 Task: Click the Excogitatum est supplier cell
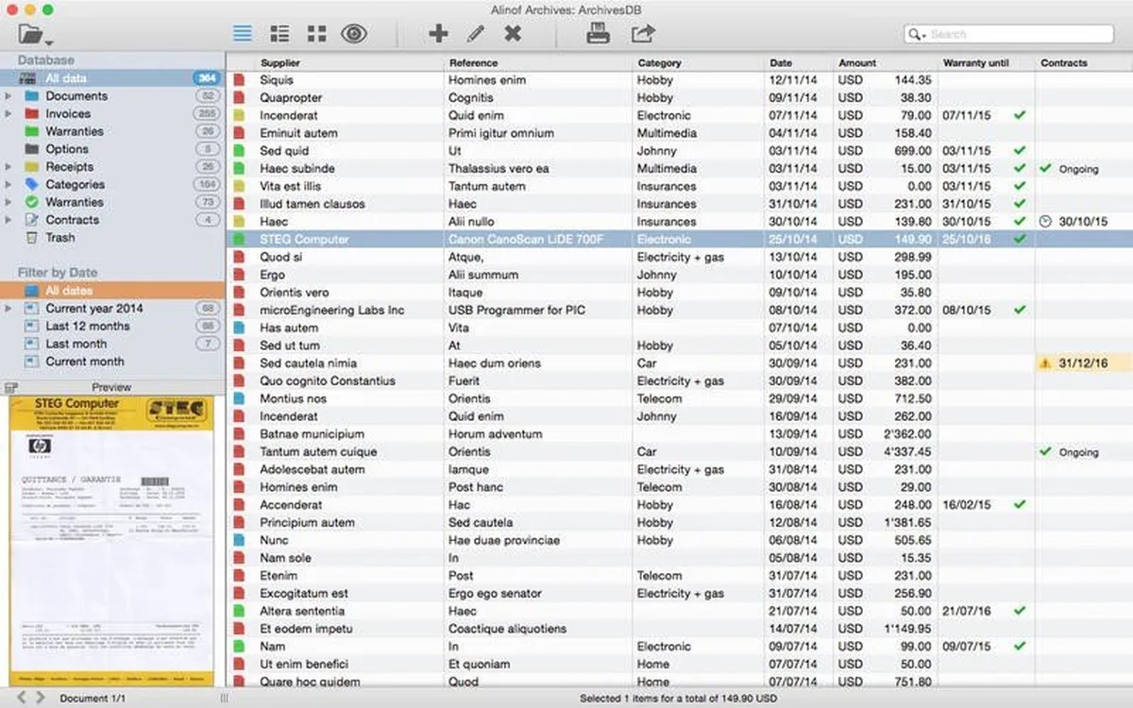pos(304,594)
